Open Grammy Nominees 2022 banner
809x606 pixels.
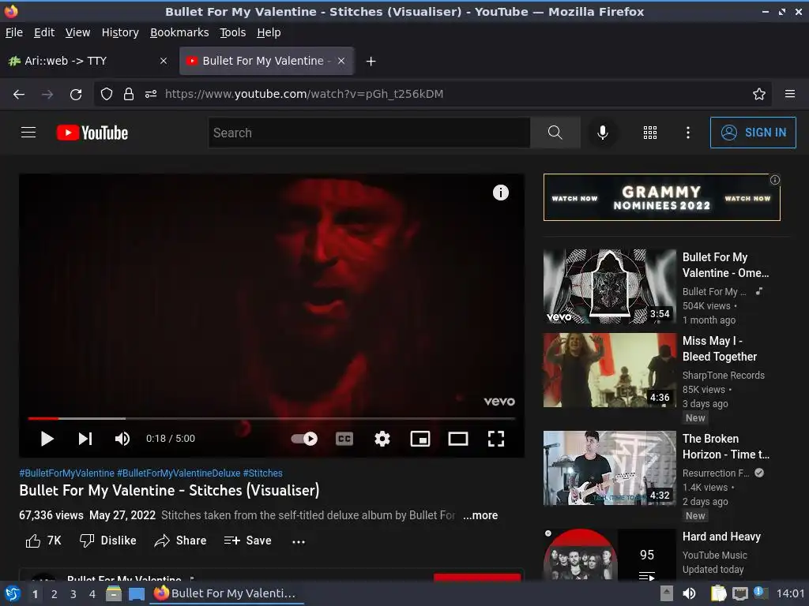coord(661,197)
